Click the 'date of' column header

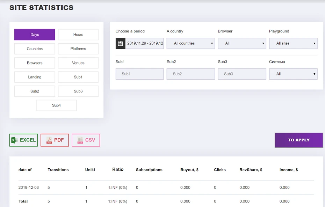[25, 170]
